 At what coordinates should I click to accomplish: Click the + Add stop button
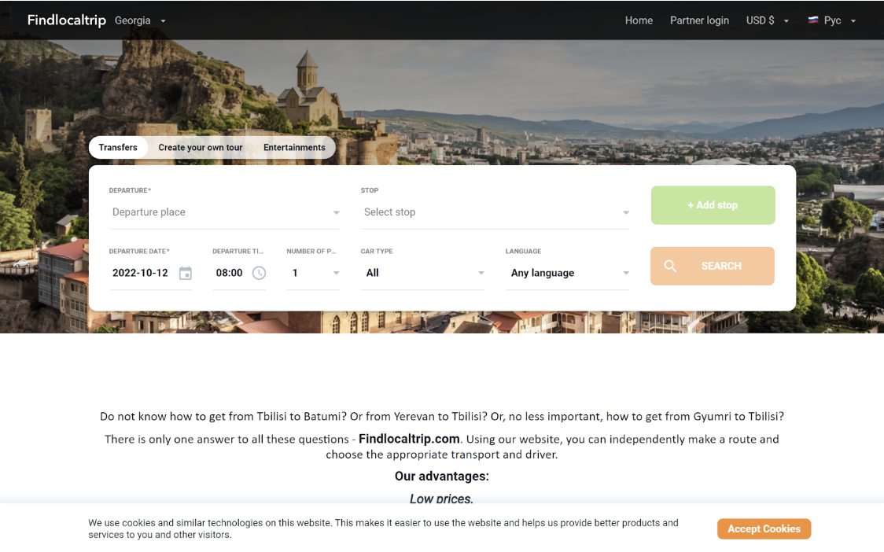(713, 205)
